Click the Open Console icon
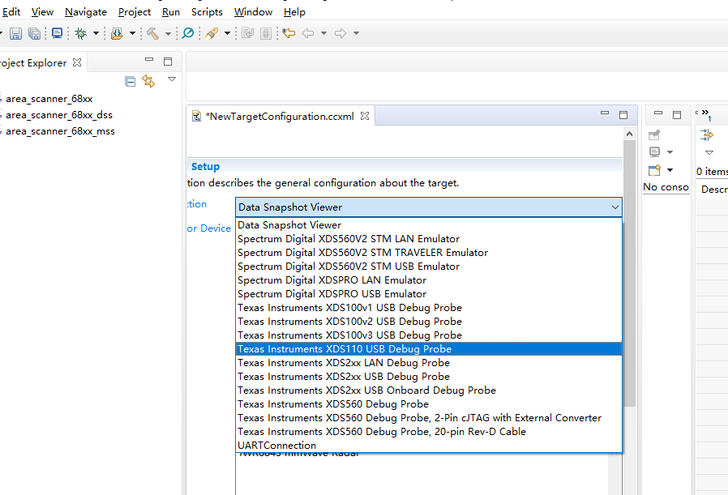Image resolution: width=728 pixels, height=495 pixels. [x=655, y=170]
